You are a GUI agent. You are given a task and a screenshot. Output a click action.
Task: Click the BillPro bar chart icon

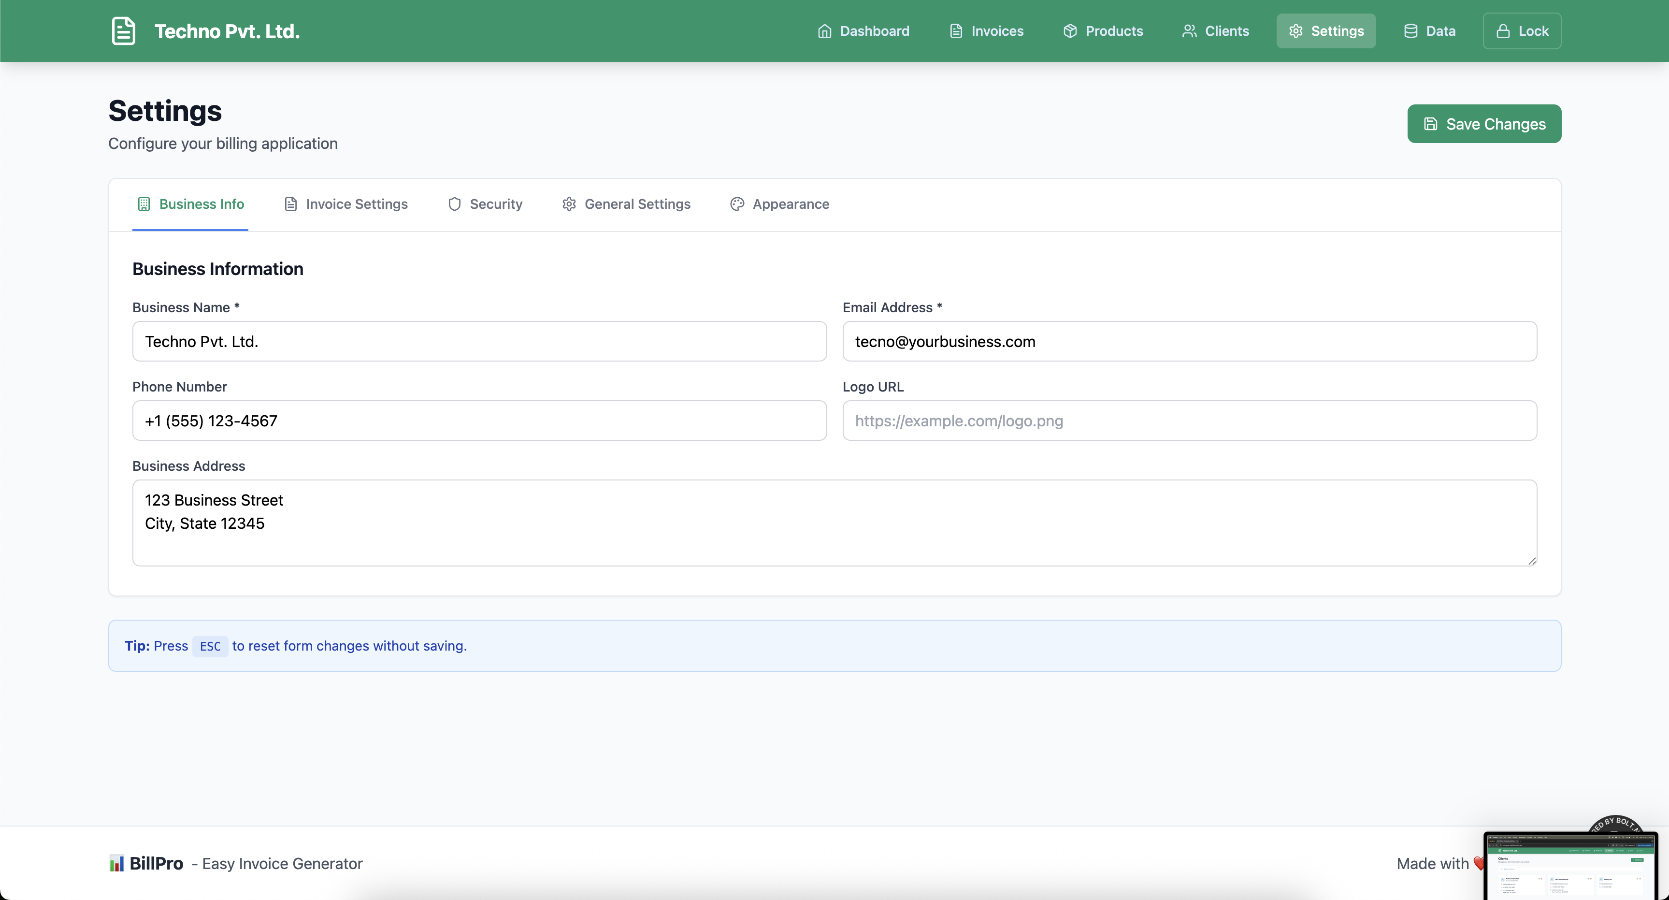pos(116,863)
